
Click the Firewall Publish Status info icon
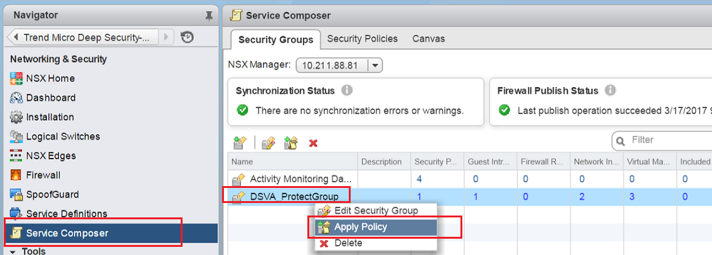tap(610, 91)
